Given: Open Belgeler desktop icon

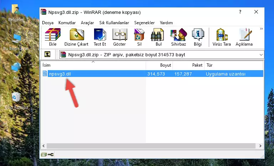Looking at the screenshot, I should tap(16, 13).
